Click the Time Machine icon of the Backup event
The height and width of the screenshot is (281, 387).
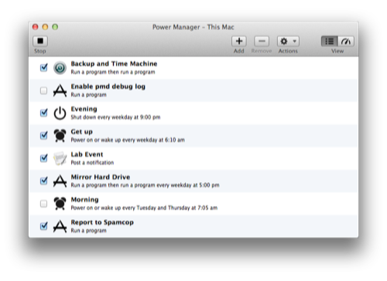click(x=60, y=68)
